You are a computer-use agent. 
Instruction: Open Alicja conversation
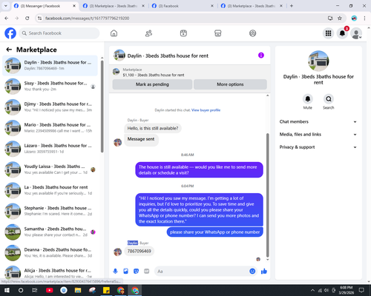pyautogui.click(x=50, y=272)
